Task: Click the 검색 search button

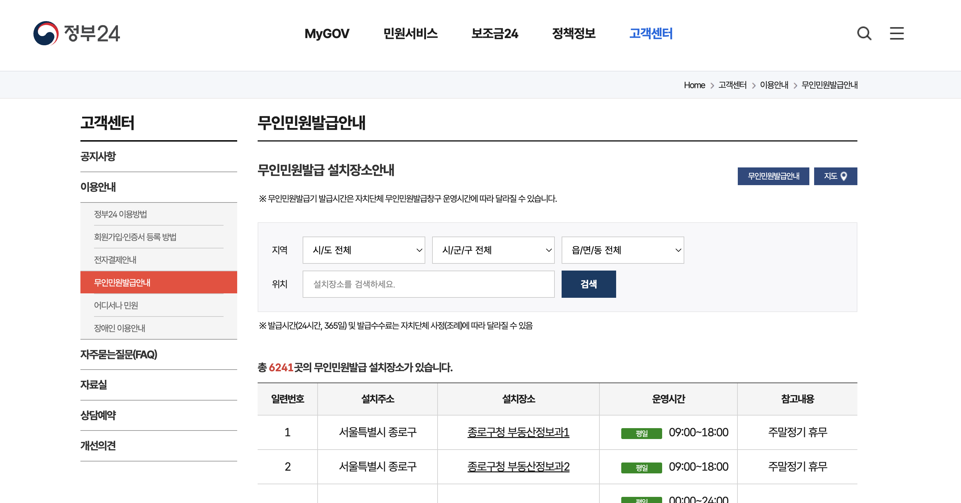Action: click(589, 284)
